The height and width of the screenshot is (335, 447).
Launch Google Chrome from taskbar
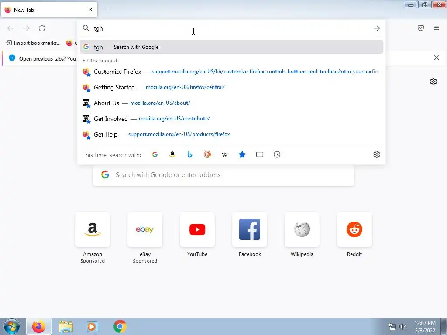tap(120, 326)
